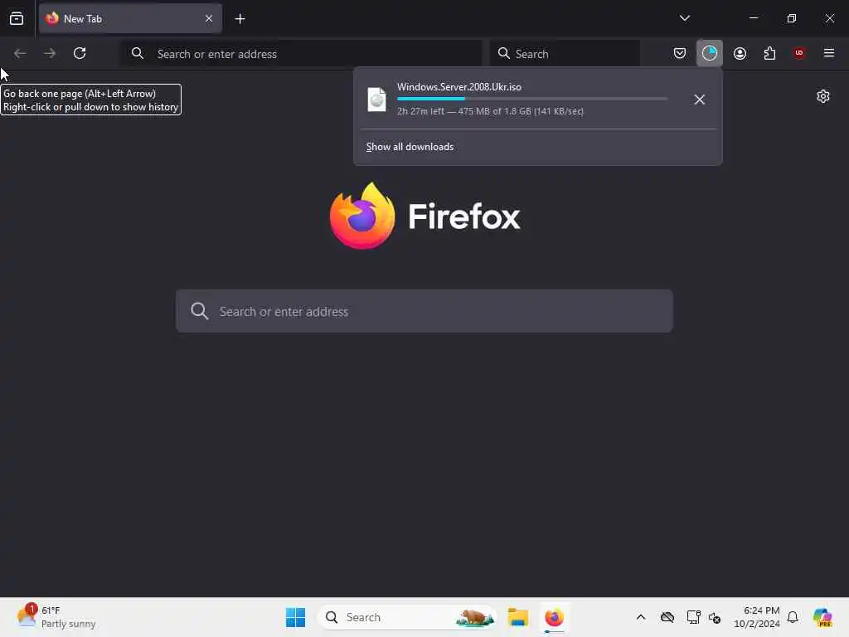This screenshot has width=849, height=637.
Task: Click the Windows taskbar Search box
Action: click(407, 617)
